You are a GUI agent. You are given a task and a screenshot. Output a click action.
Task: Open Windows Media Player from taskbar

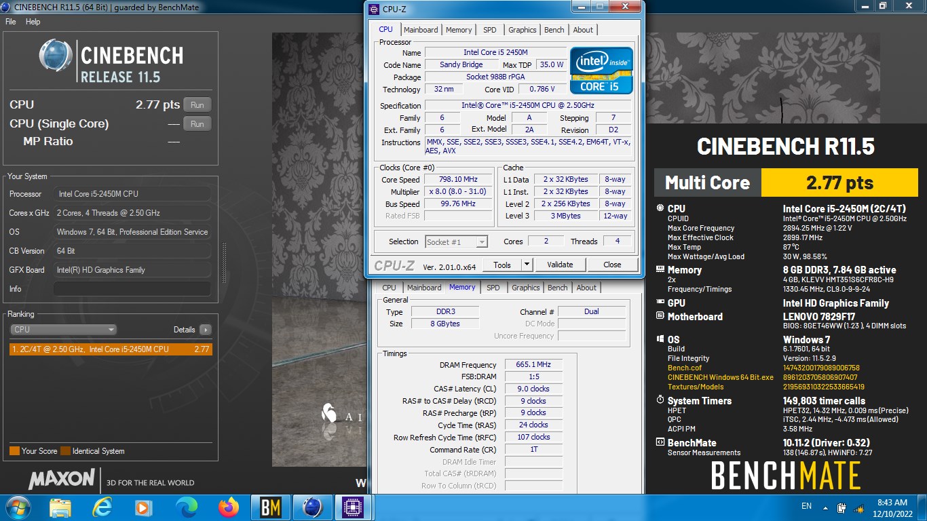(x=143, y=507)
